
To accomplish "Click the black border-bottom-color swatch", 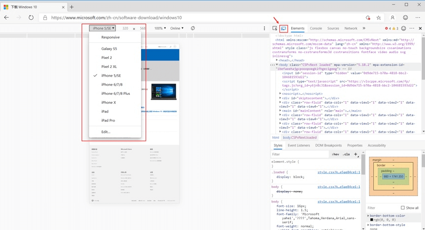I will (372, 220).
